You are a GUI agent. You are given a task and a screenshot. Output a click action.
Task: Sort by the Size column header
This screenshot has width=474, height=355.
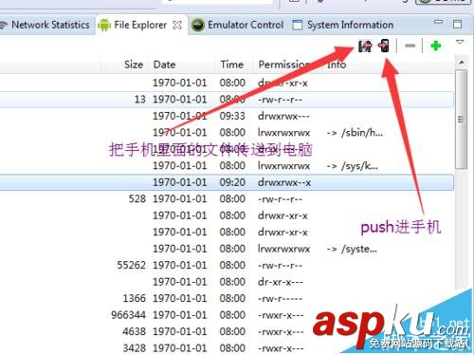134,65
